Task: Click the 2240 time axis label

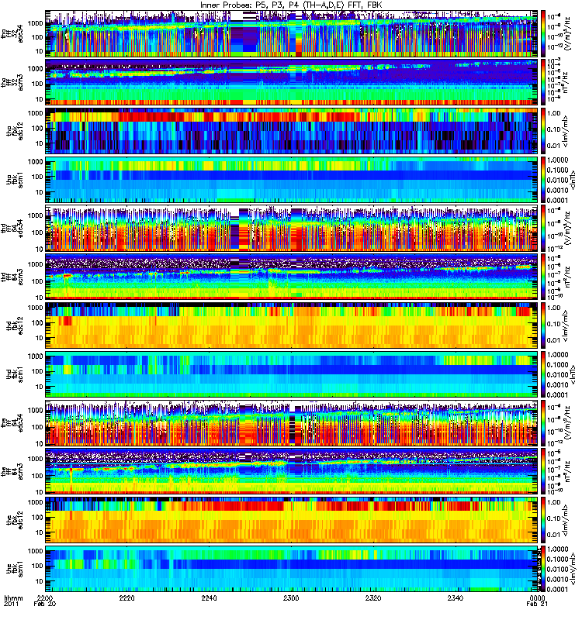Action: click(209, 598)
